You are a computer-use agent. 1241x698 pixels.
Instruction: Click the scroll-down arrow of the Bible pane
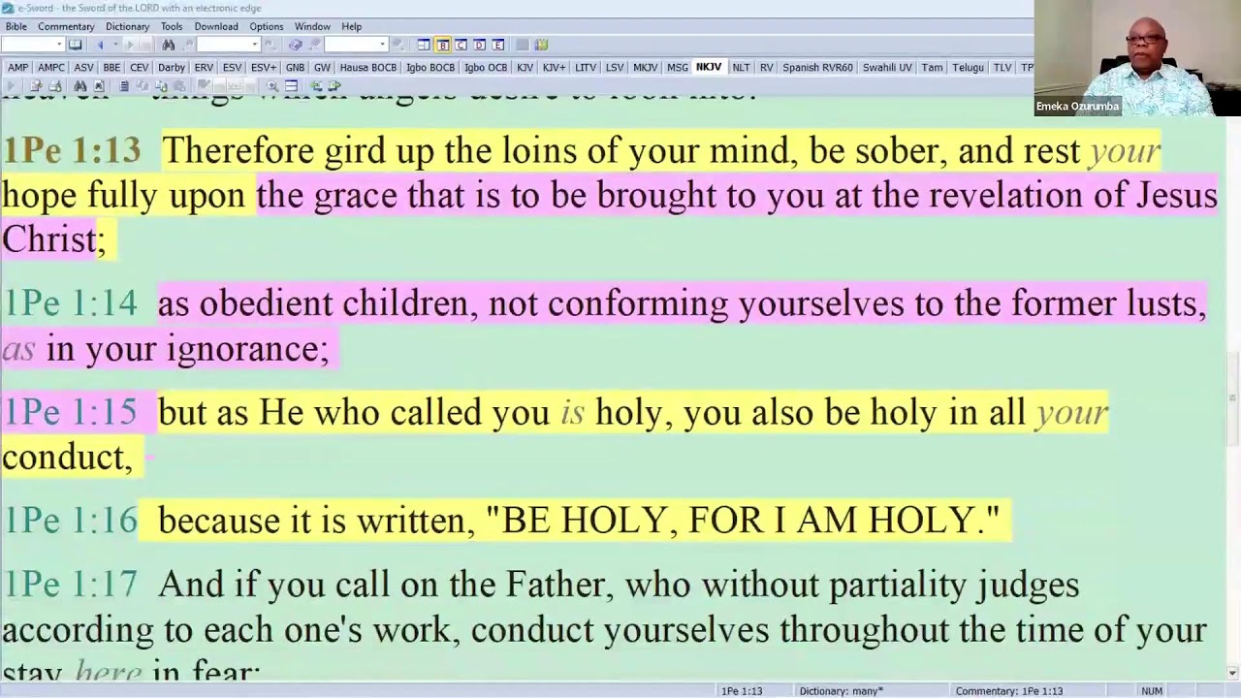click(x=1233, y=673)
